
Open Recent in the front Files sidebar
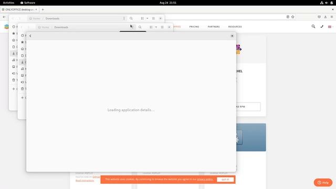click(x=23, y=35)
